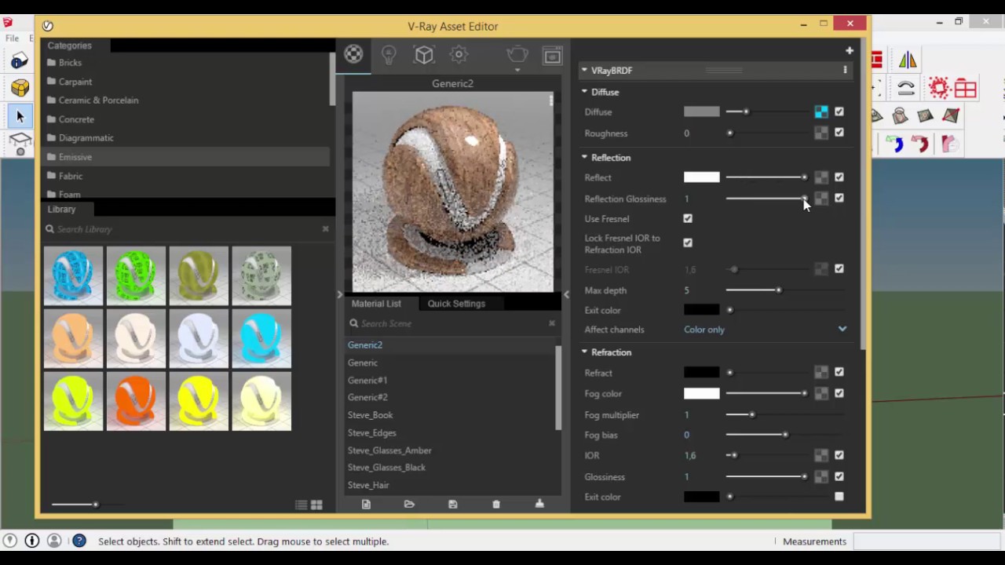The height and width of the screenshot is (565, 1005).
Task: Open the Materials tab icon
Action: click(x=353, y=54)
